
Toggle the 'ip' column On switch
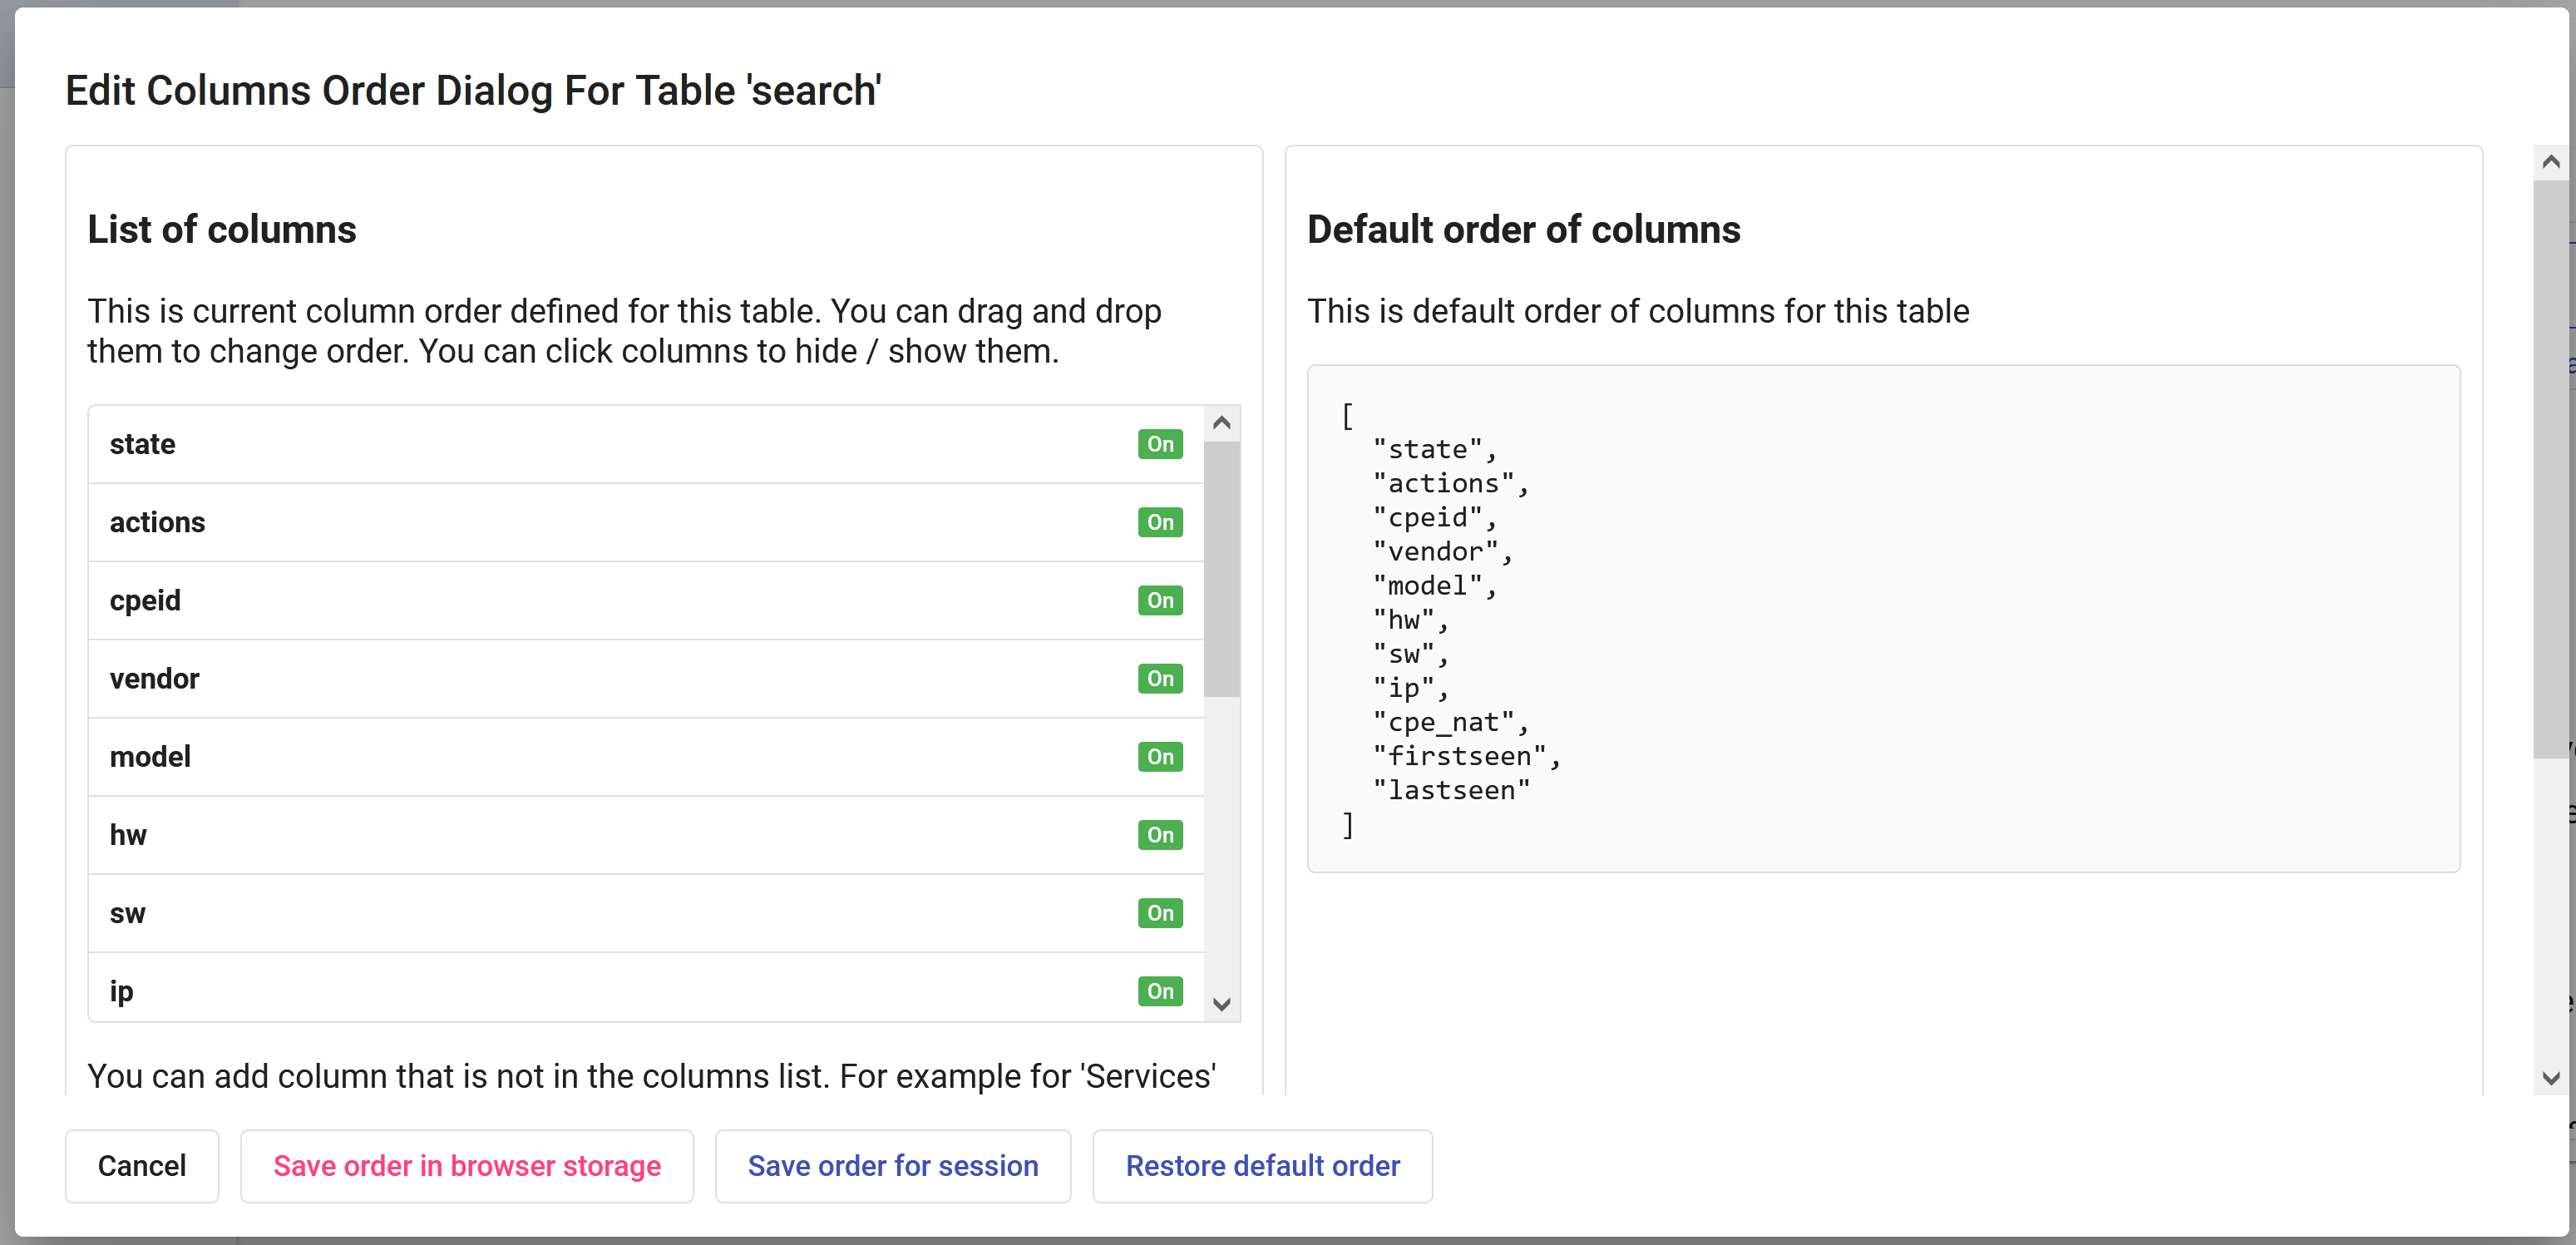point(1159,991)
